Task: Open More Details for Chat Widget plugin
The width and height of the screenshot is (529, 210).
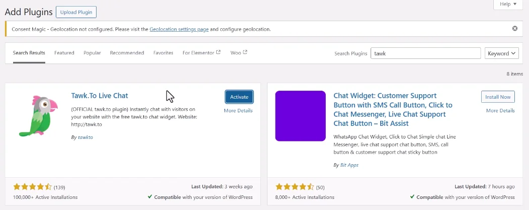Action: (500, 111)
